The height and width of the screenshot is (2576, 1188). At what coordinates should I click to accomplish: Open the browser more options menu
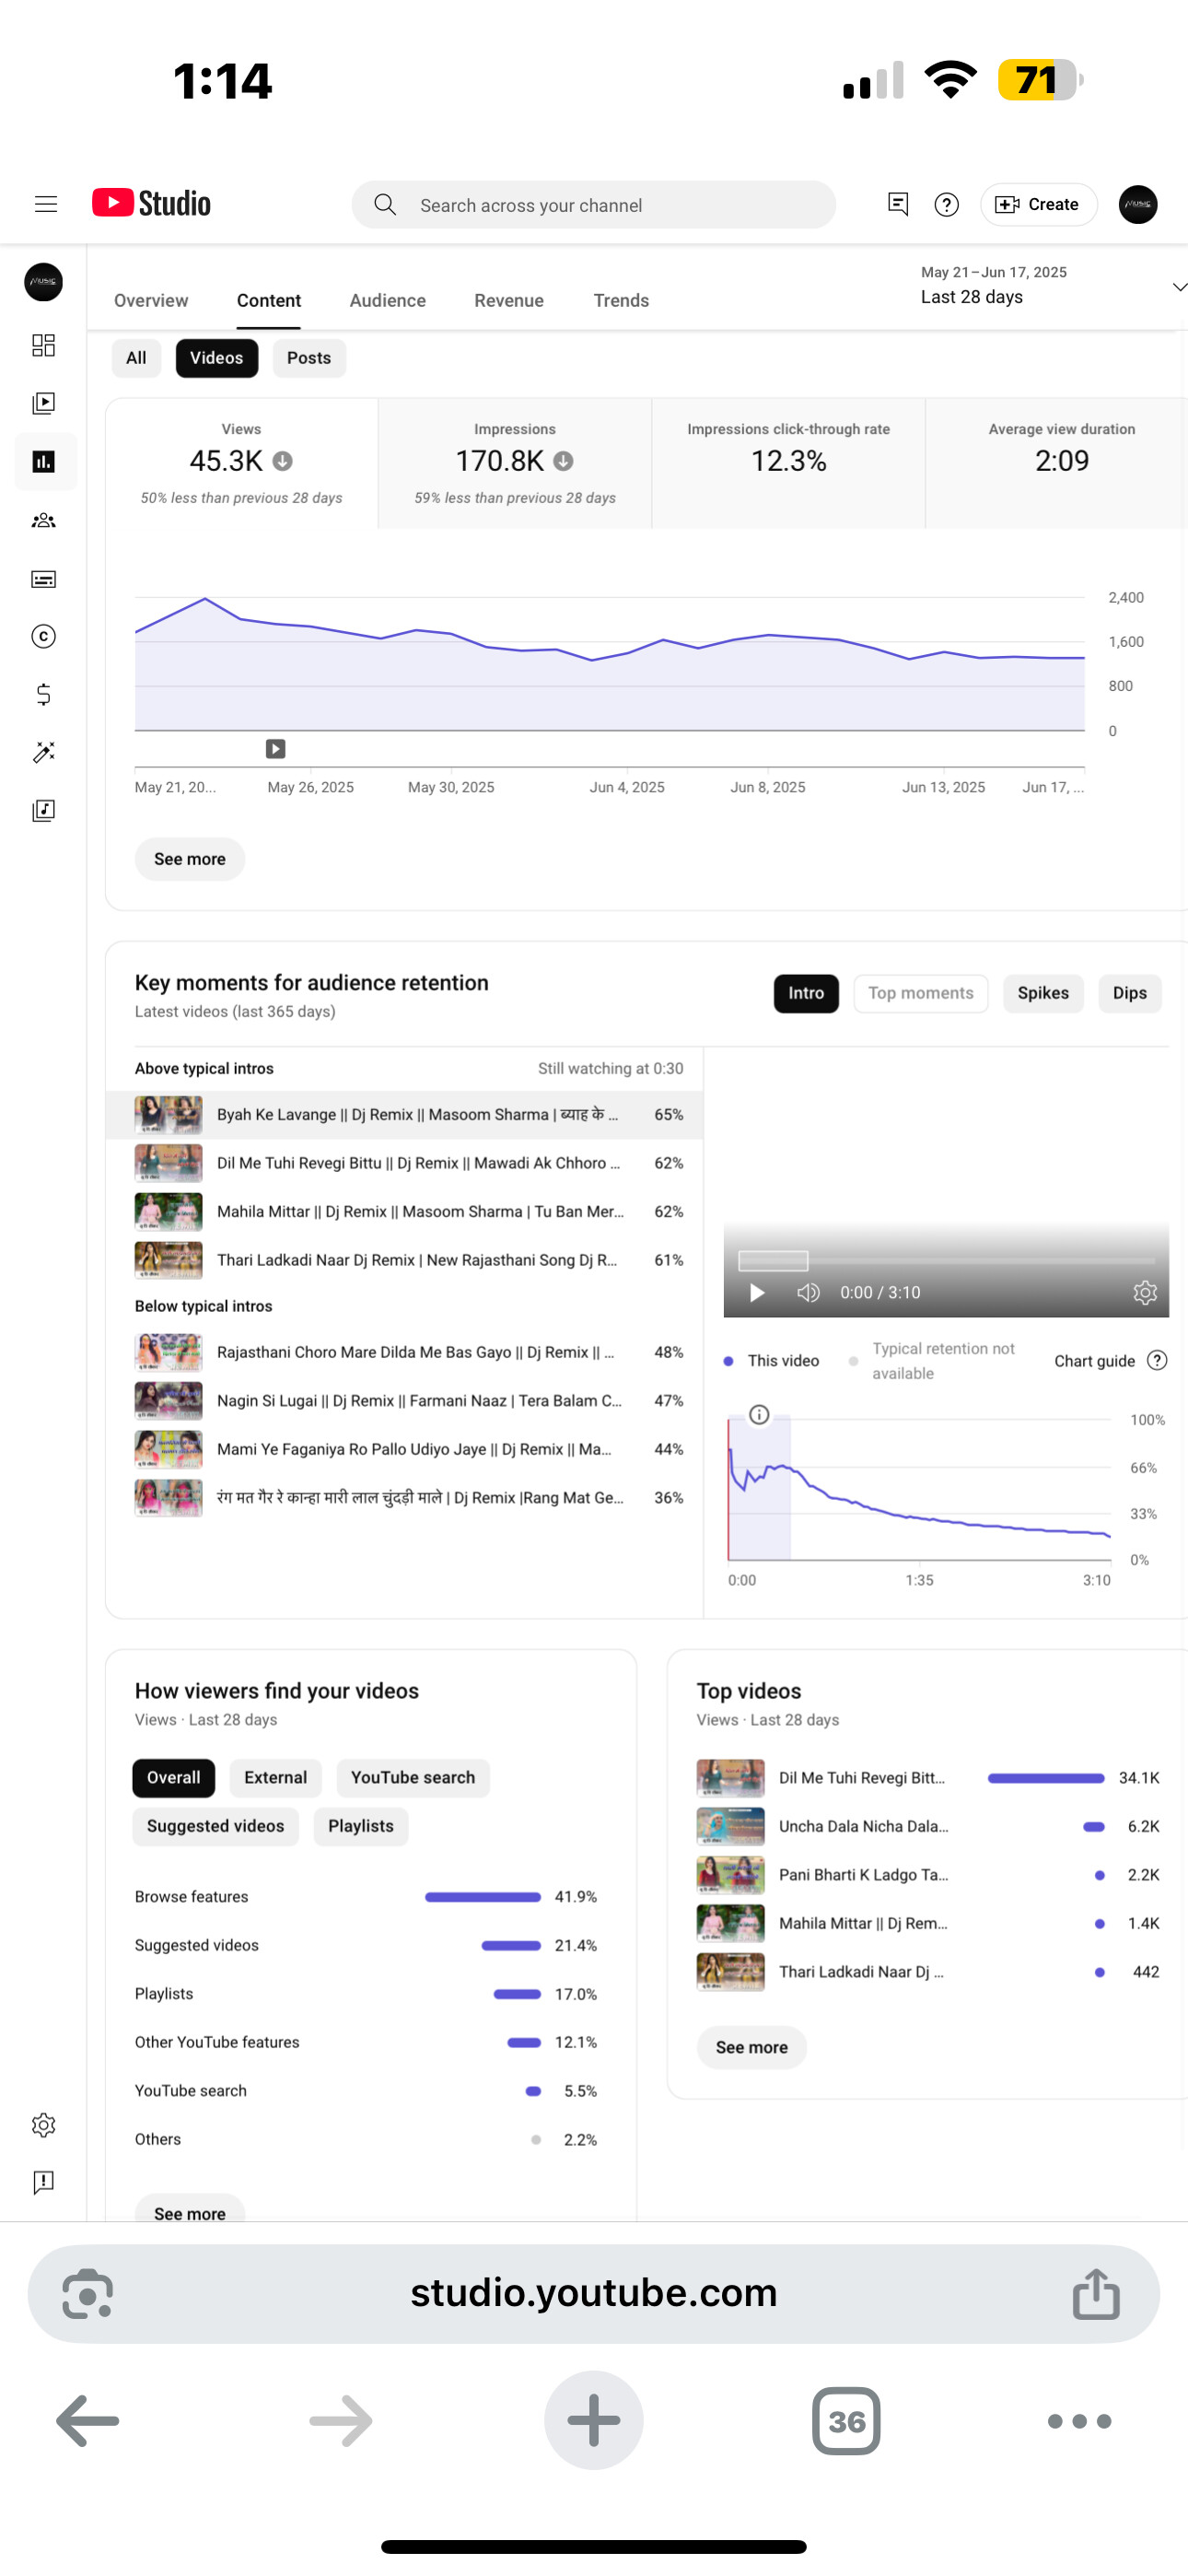pos(1079,2421)
